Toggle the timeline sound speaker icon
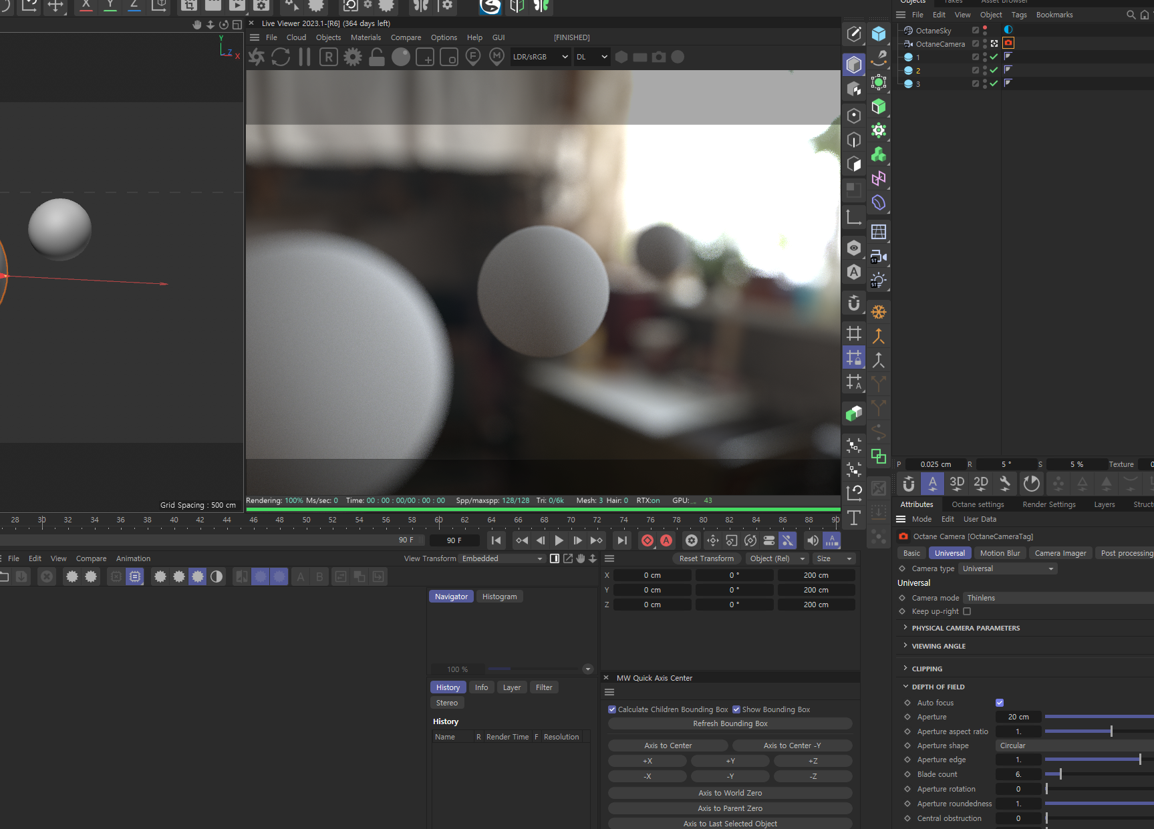This screenshot has height=829, width=1154. point(813,540)
